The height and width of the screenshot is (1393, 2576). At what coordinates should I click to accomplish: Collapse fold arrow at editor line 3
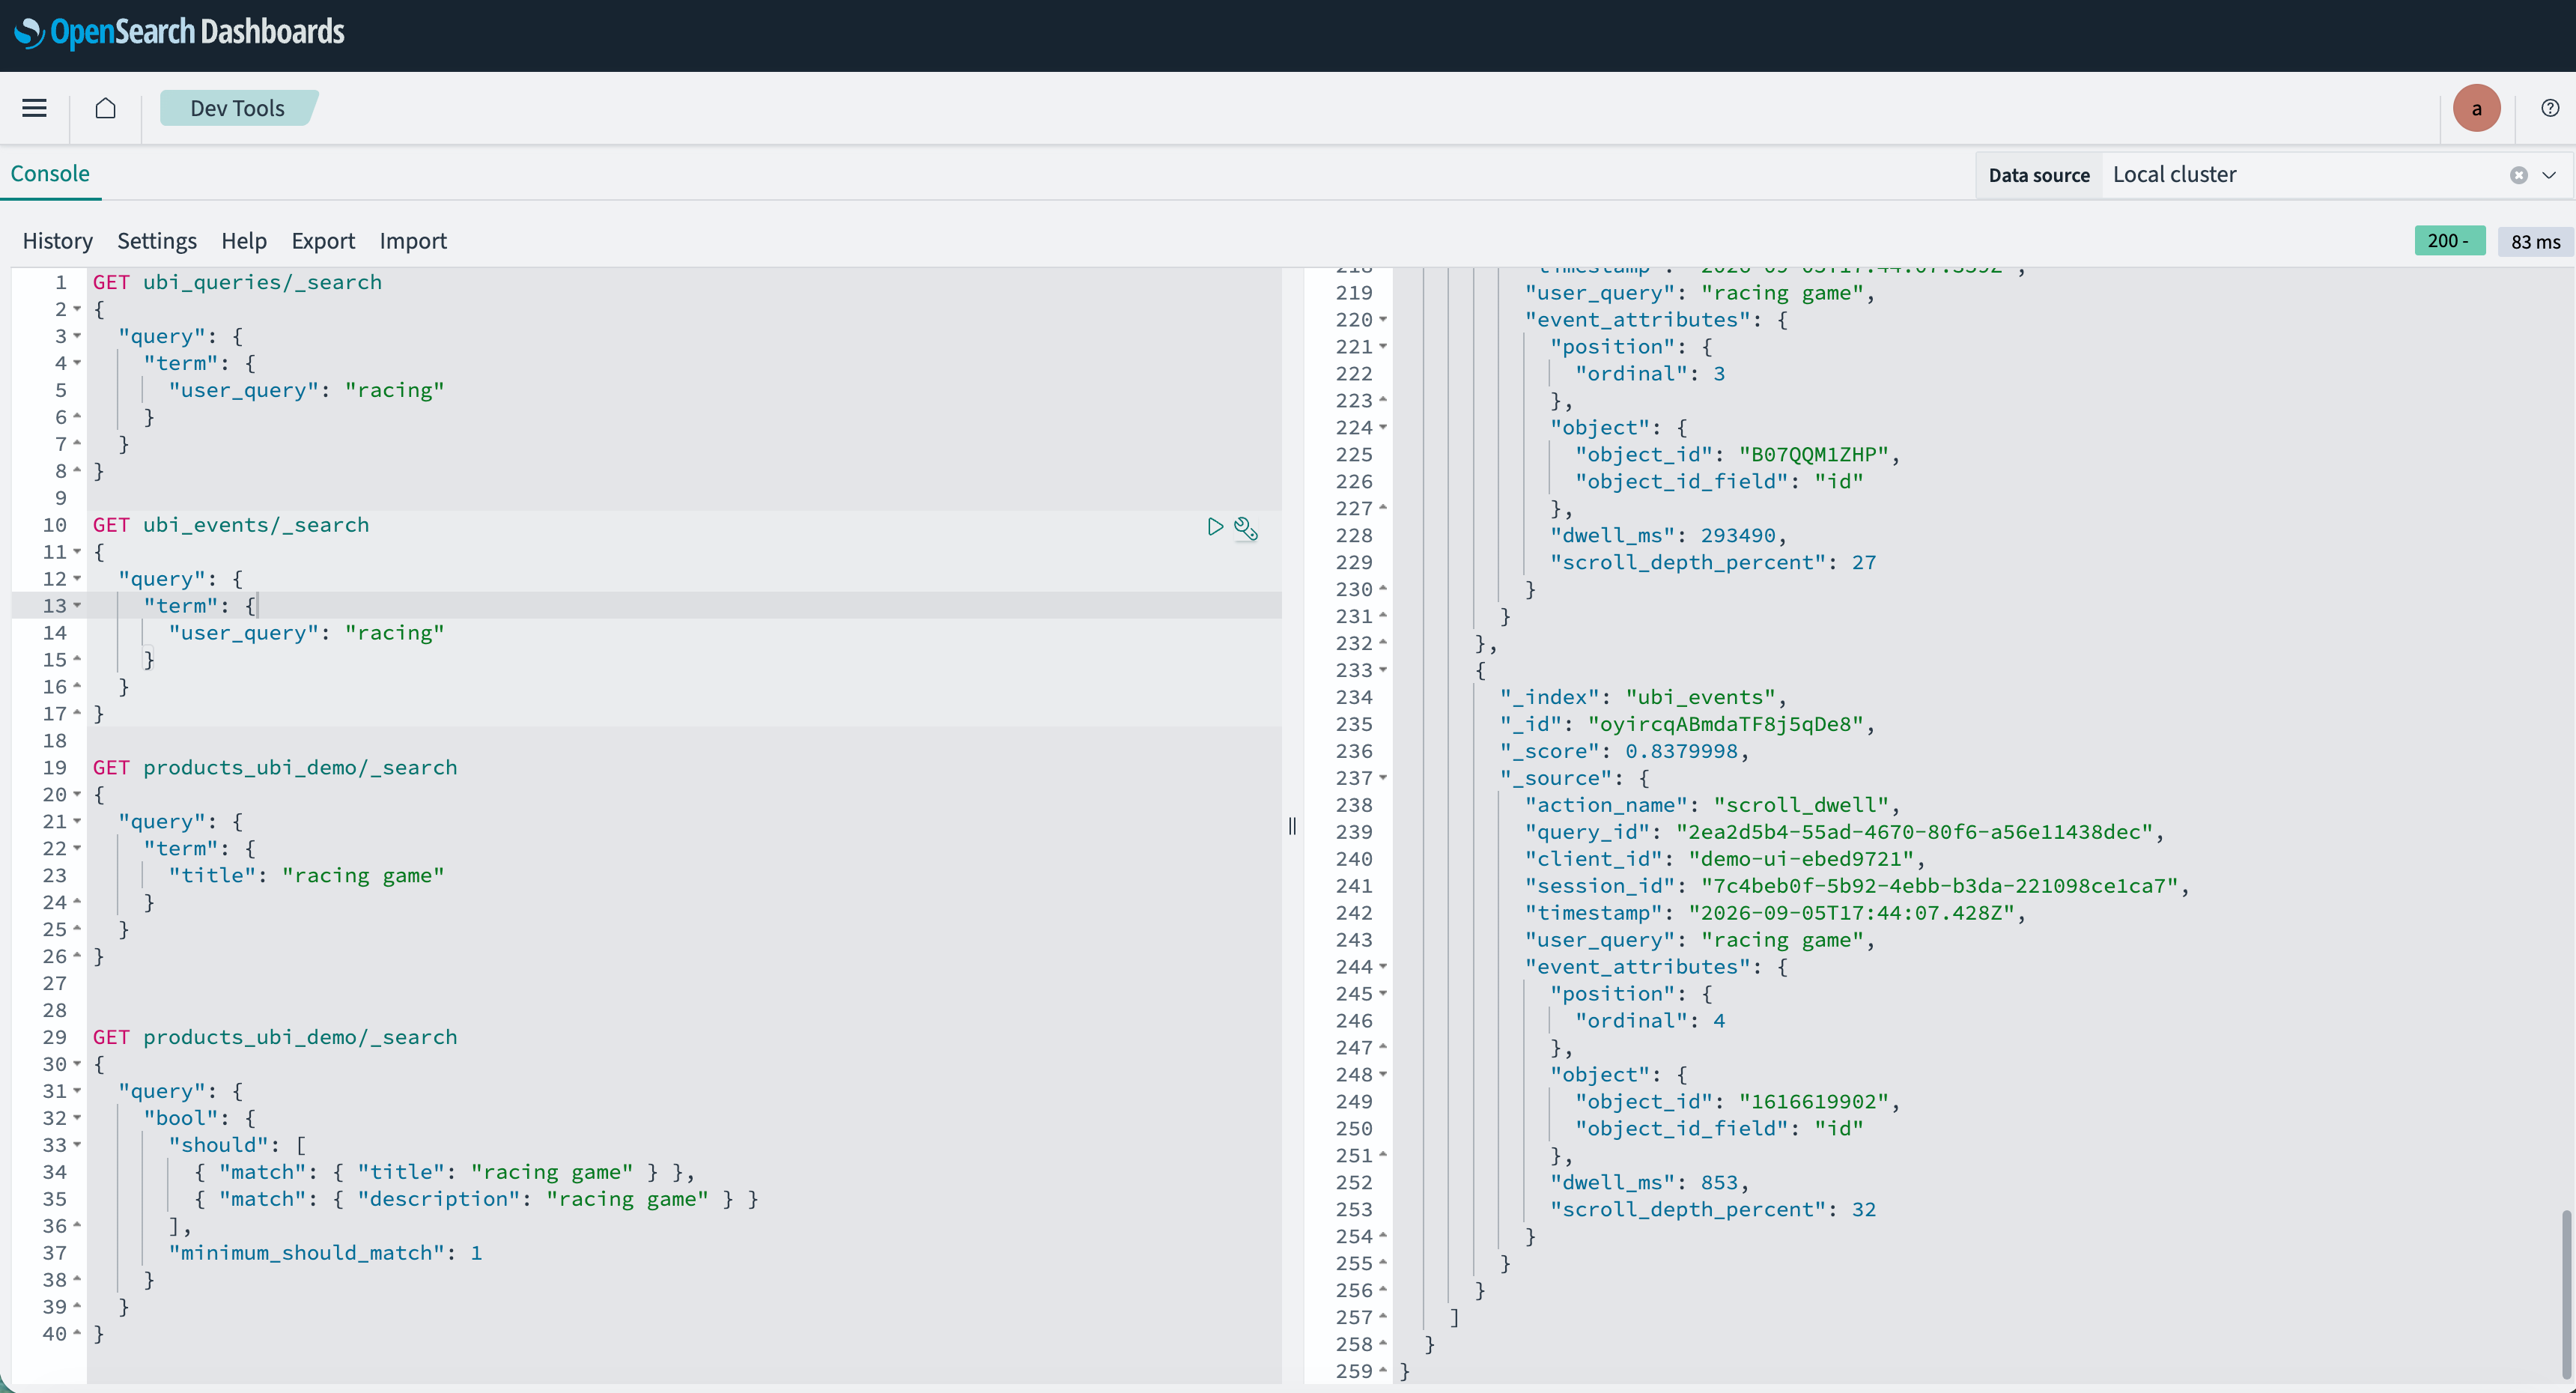coord(77,337)
